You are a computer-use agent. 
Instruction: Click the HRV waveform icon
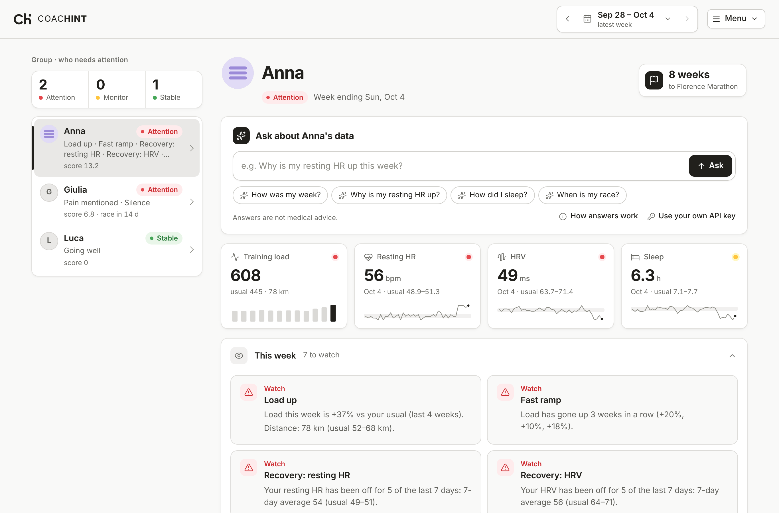502,257
